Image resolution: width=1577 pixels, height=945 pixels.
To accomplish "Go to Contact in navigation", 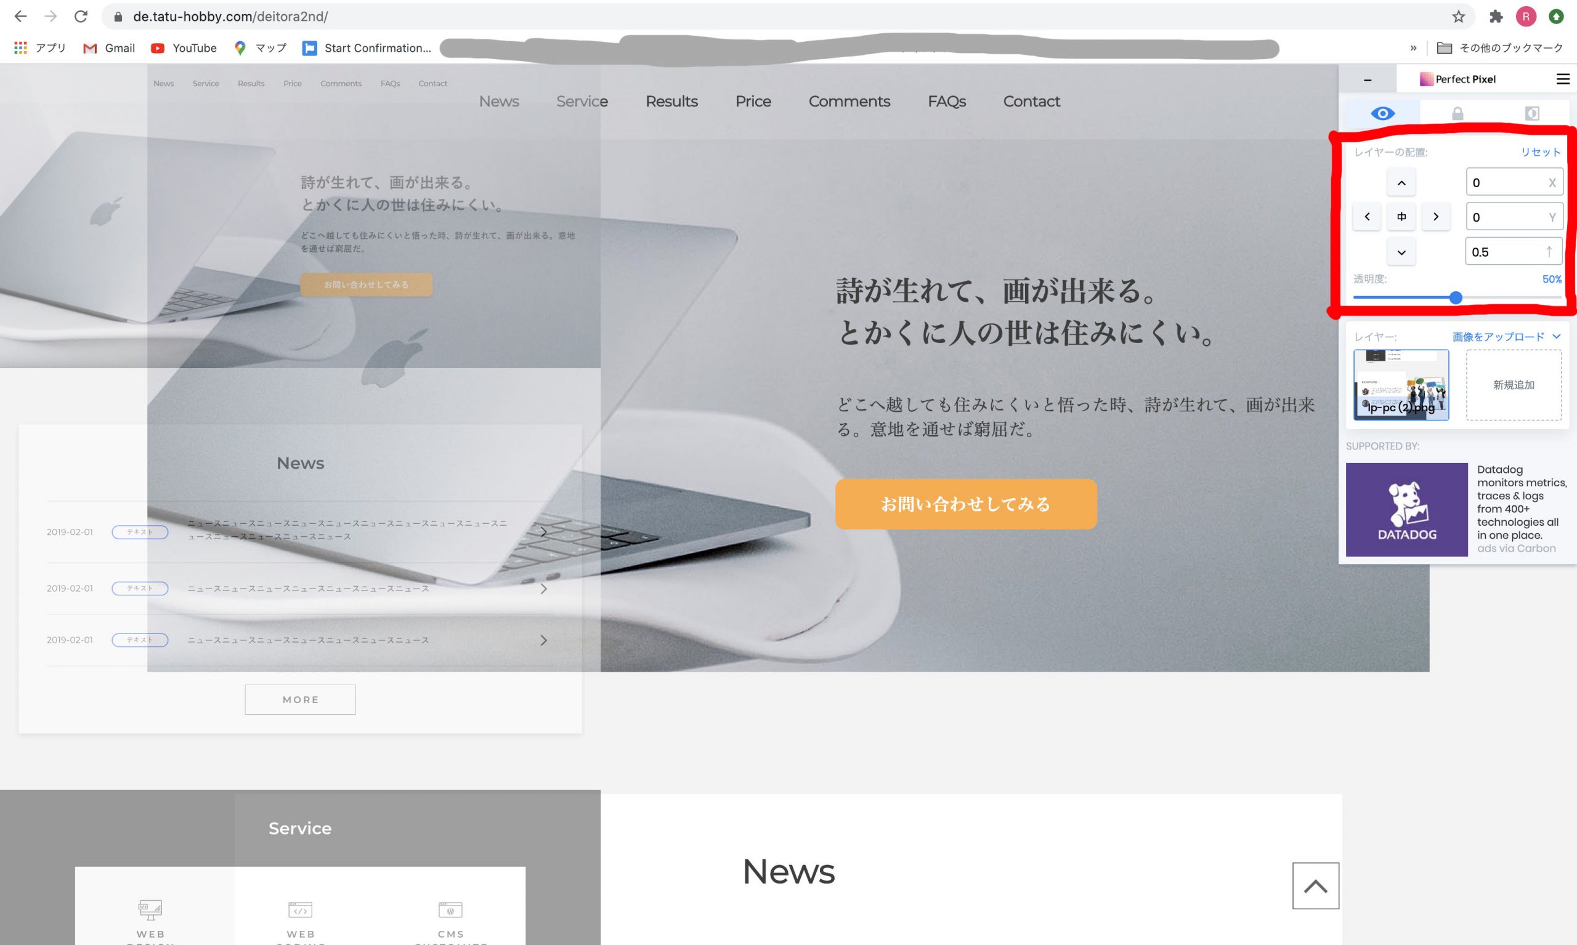I will [1031, 101].
